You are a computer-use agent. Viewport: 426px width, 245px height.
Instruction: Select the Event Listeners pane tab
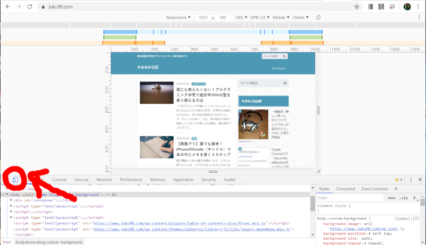375,189
